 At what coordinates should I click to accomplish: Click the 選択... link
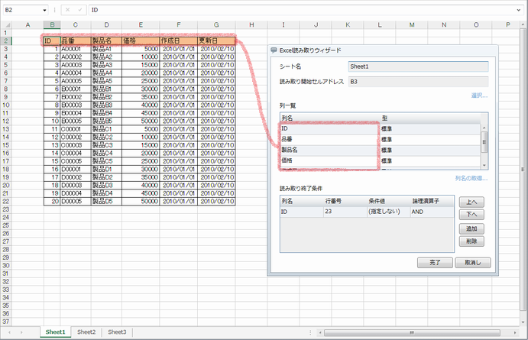point(478,96)
